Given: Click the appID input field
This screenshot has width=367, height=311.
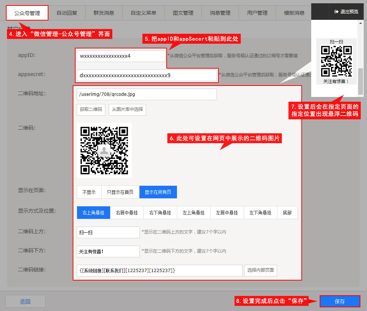Looking at the screenshot, I should click(x=121, y=56).
